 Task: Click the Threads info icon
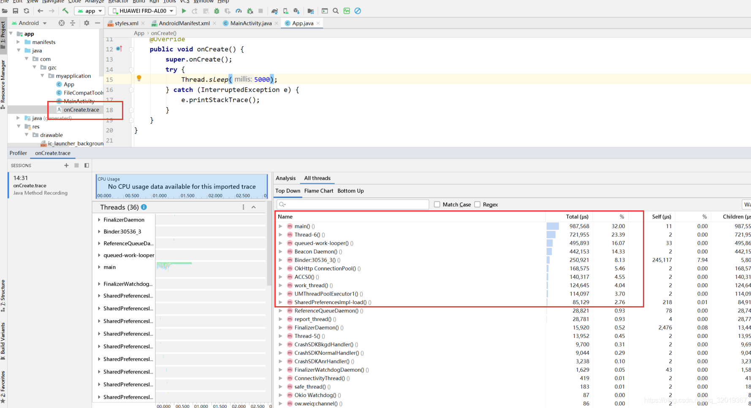144,207
